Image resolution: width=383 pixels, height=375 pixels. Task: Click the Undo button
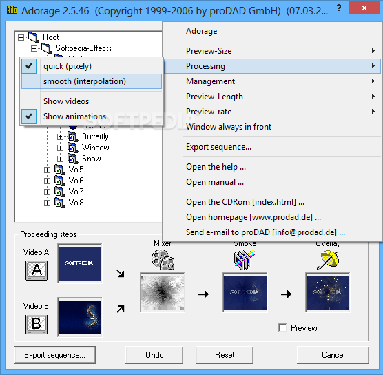pyautogui.click(x=154, y=355)
